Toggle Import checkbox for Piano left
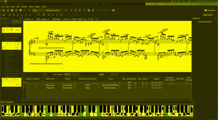 click(x=27, y=88)
